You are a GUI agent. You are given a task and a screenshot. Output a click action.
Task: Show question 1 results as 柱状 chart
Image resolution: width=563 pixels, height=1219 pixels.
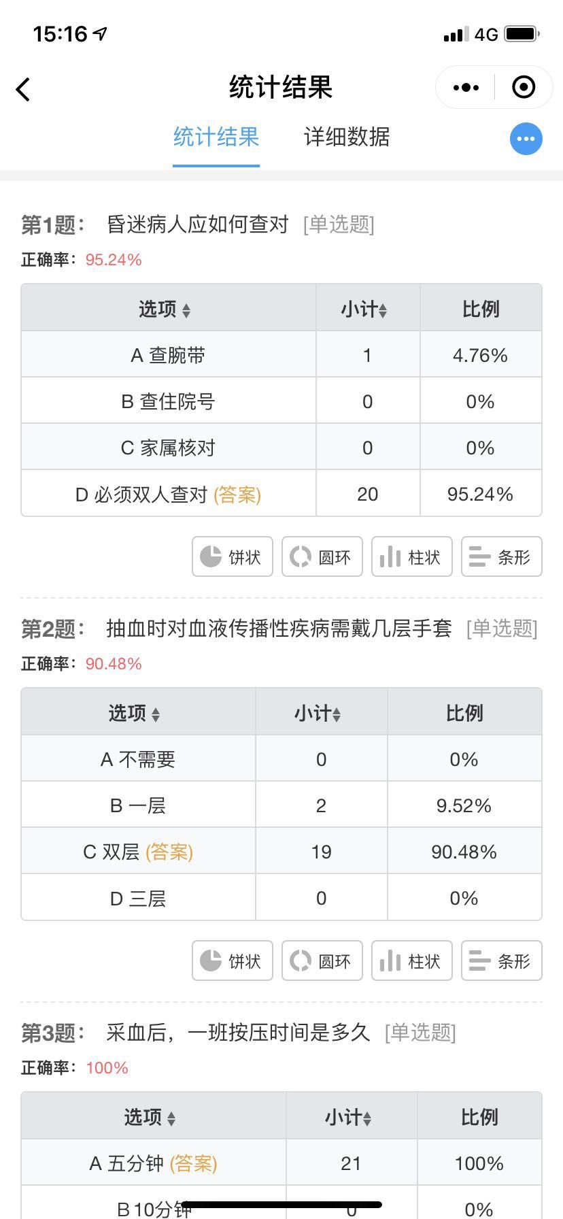tap(412, 556)
